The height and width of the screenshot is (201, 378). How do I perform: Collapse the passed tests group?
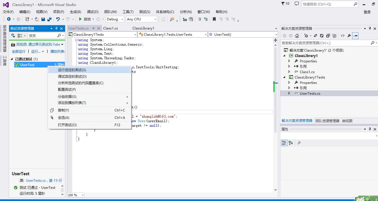pyautogui.click(x=12, y=59)
